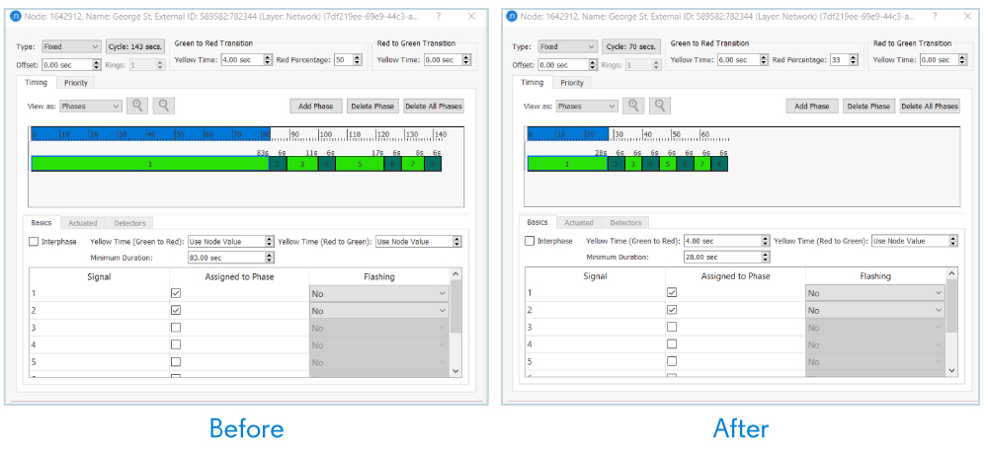Screen dimensions: 988x452
Task: Click Add Phase button in Before window
Action: tap(316, 107)
